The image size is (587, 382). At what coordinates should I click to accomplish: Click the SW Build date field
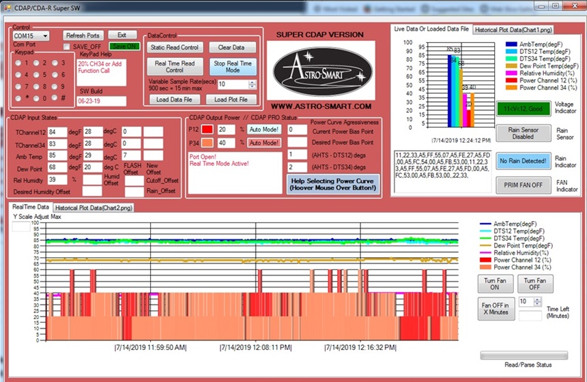point(102,101)
